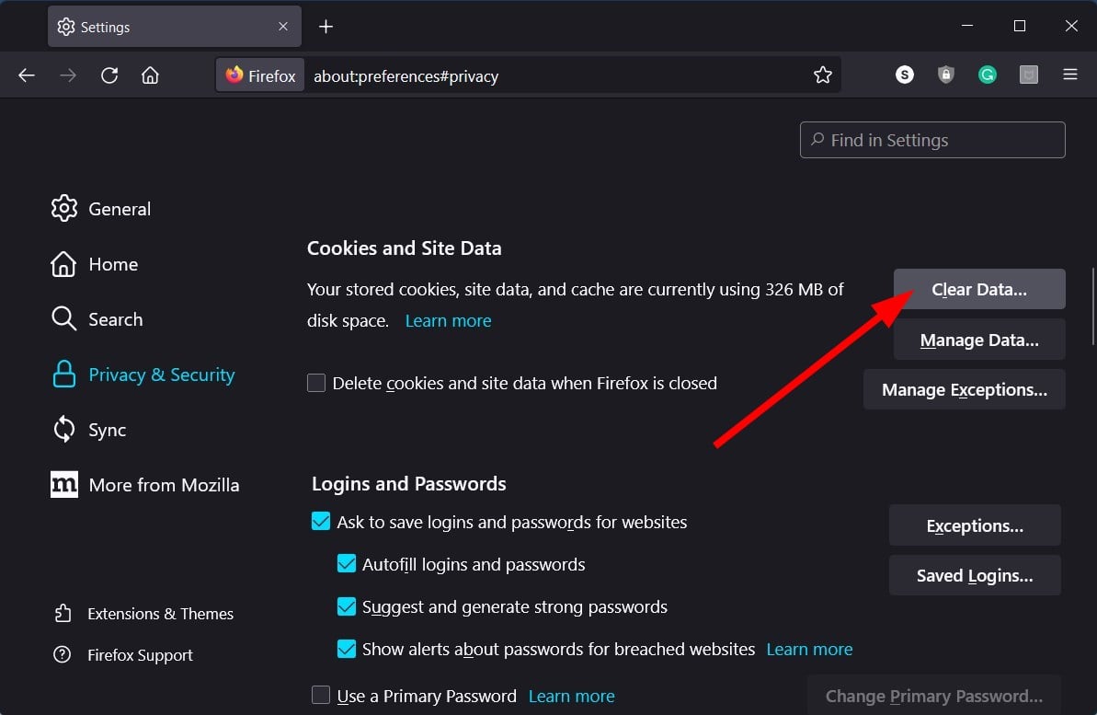Click the Firefox shield permissions icon
This screenshot has height=715, width=1097.
click(x=945, y=75)
